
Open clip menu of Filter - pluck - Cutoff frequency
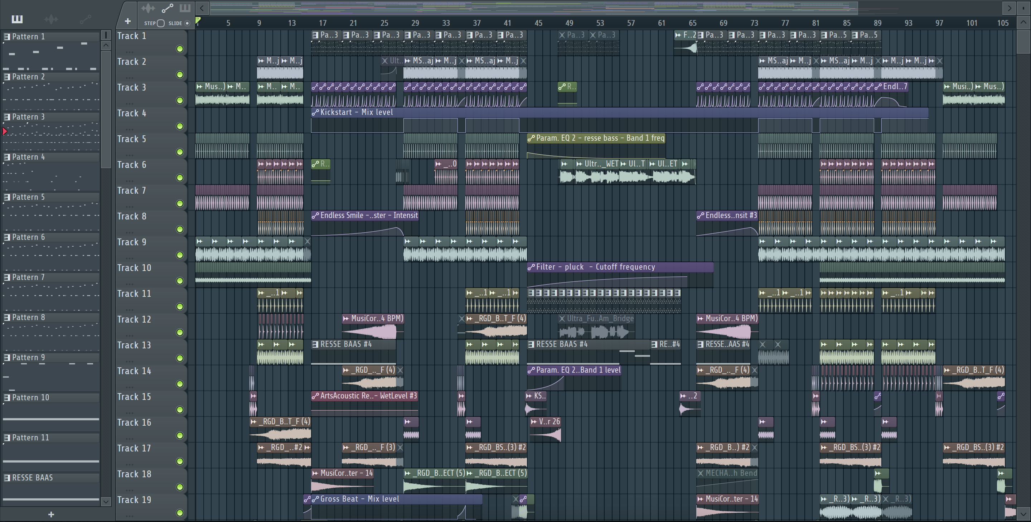(531, 267)
